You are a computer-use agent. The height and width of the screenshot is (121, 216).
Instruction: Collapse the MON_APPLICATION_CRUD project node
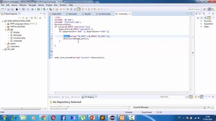3,21
